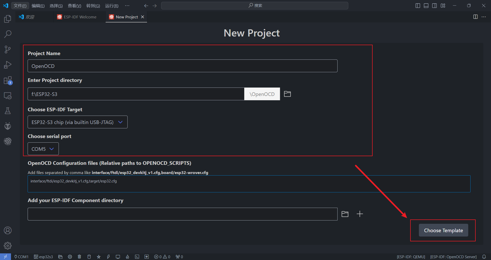
Task: Open editor more actions ellipsis
Action: [484, 17]
